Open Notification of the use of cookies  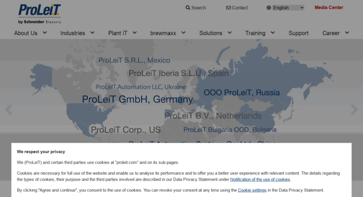pos(260,179)
